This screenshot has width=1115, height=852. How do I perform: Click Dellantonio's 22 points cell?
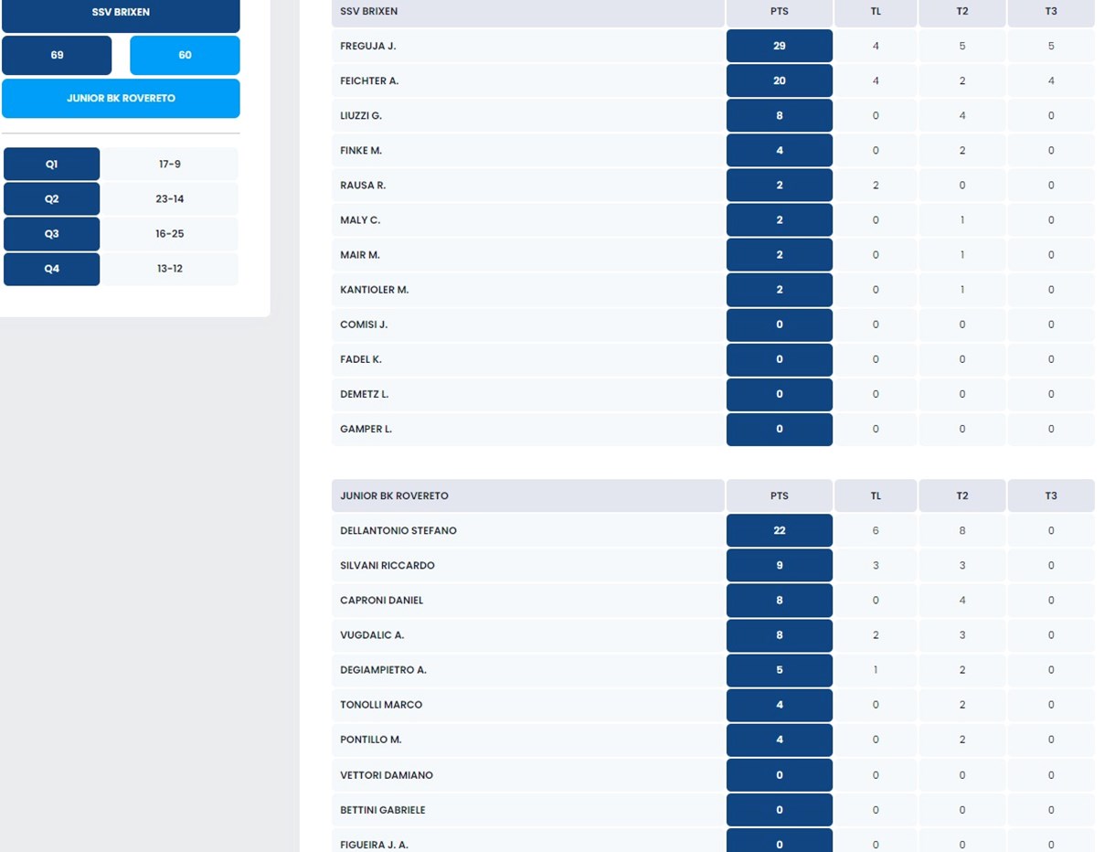pos(779,530)
